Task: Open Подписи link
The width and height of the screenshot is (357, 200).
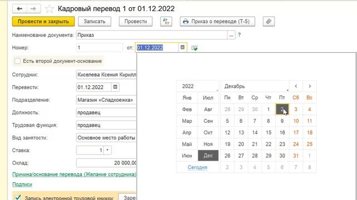Action: coord(22,184)
